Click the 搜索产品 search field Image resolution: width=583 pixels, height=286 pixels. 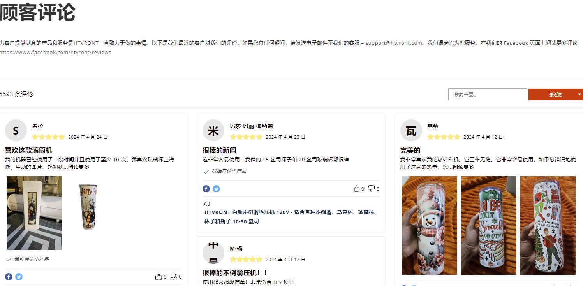[x=487, y=95]
